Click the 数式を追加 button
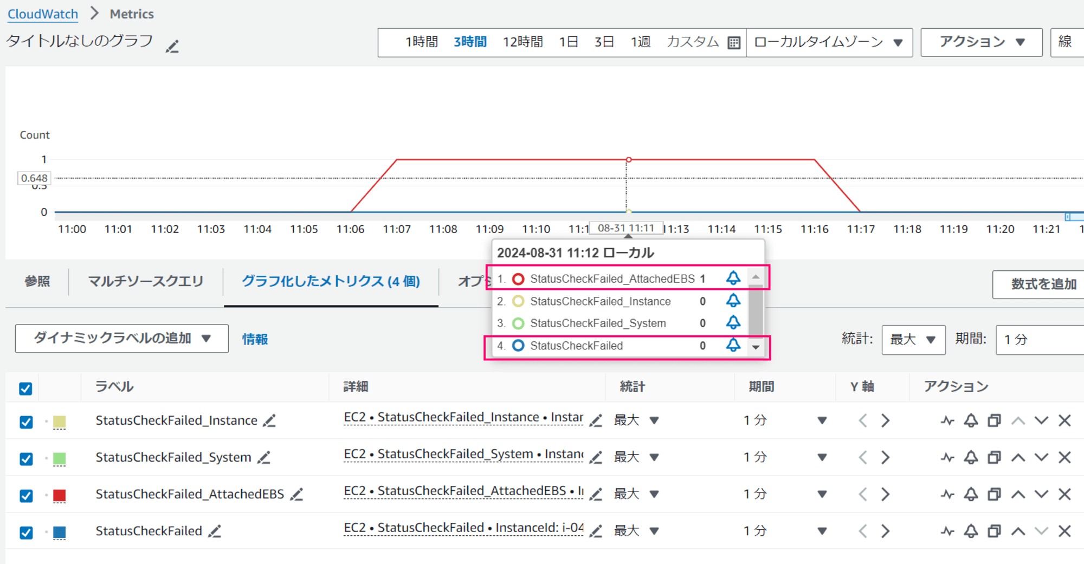This screenshot has width=1084, height=564. click(1038, 284)
